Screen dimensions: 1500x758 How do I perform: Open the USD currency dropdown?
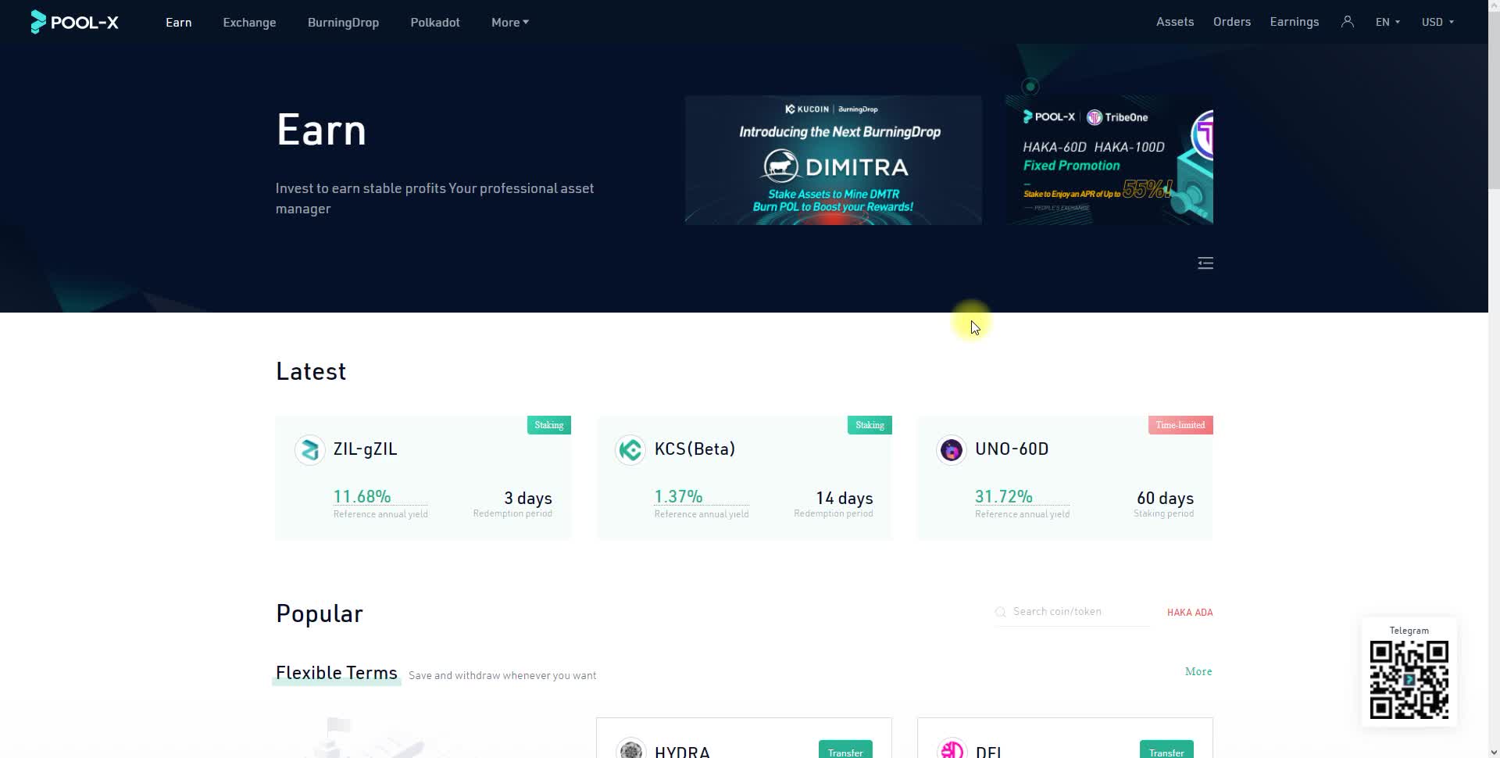pyautogui.click(x=1437, y=22)
